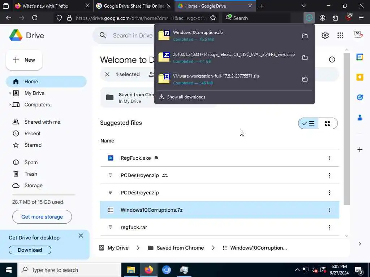This screenshot has width=370, height=277.
Task: Select Home in Drive sidebar
Action: point(46,82)
